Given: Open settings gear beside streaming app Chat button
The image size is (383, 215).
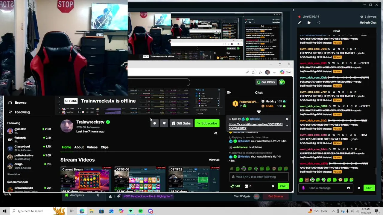Looking at the screenshot, I should [x=359, y=188].
